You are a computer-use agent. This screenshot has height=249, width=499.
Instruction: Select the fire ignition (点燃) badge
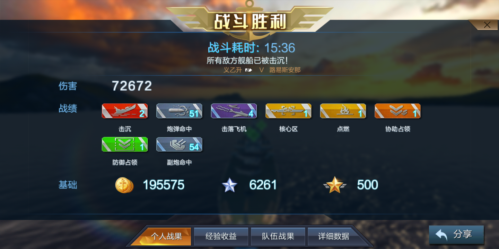point(343,111)
